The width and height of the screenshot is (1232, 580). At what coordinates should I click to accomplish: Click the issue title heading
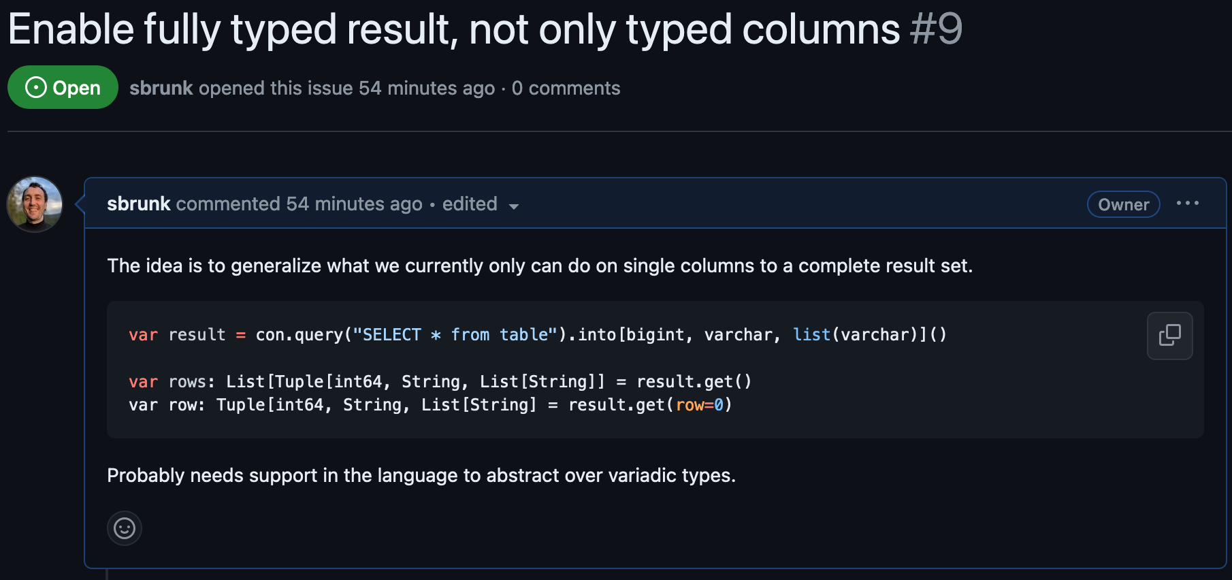(x=453, y=30)
